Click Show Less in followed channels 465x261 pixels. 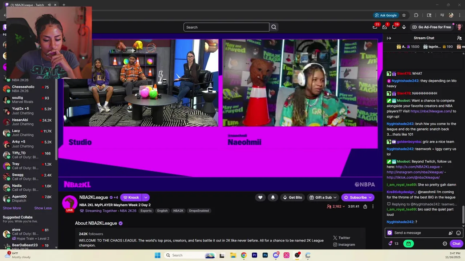tap(43, 208)
